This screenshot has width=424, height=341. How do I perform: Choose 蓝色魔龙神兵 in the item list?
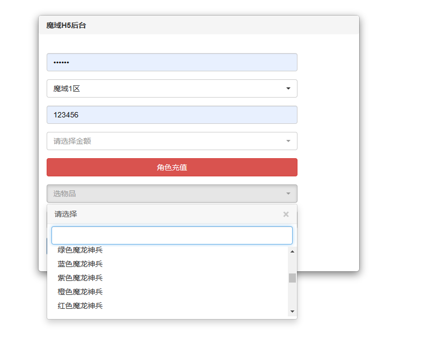tap(80, 264)
